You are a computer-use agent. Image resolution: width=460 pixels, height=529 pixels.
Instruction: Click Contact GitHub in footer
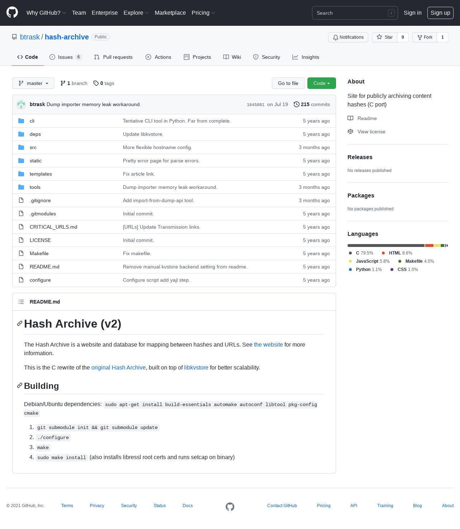click(282, 506)
